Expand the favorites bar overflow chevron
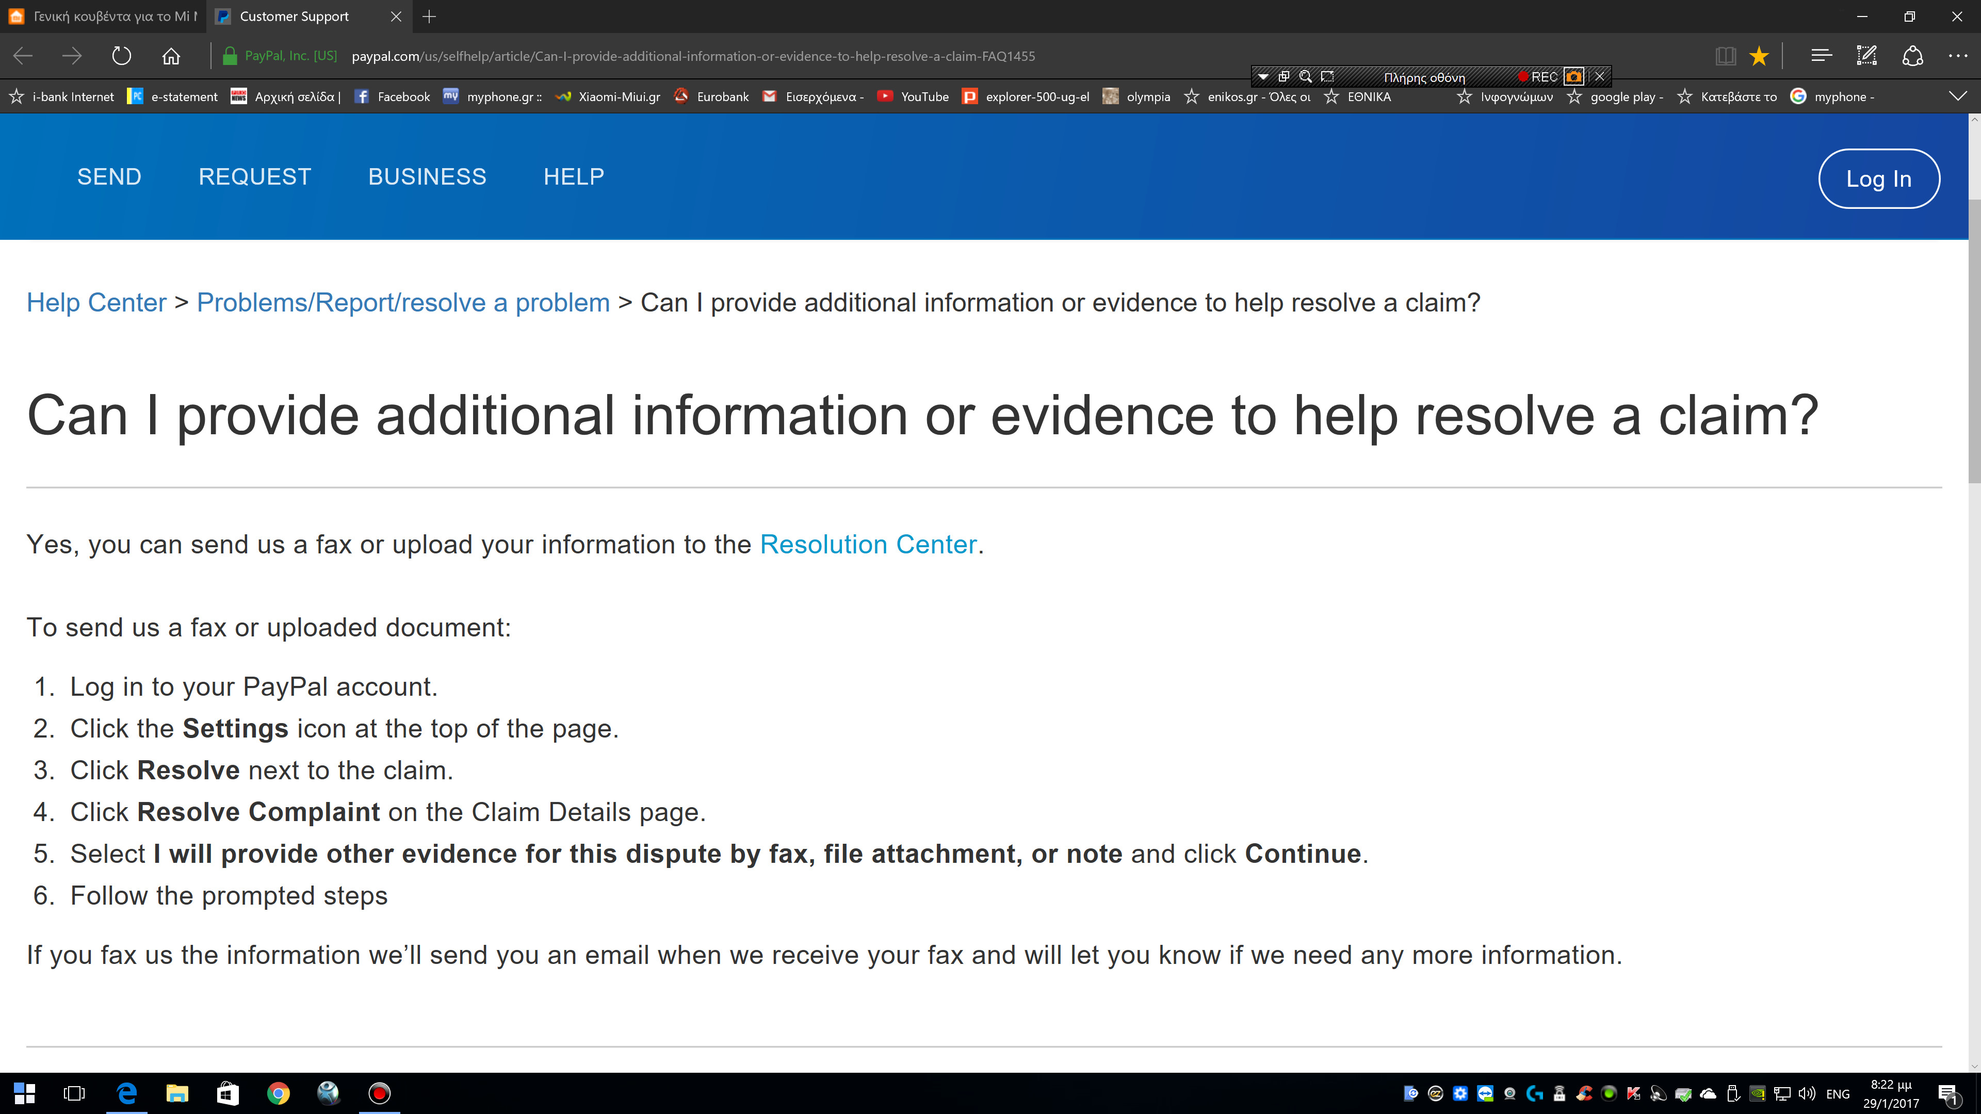1981x1114 pixels. click(1958, 96)
